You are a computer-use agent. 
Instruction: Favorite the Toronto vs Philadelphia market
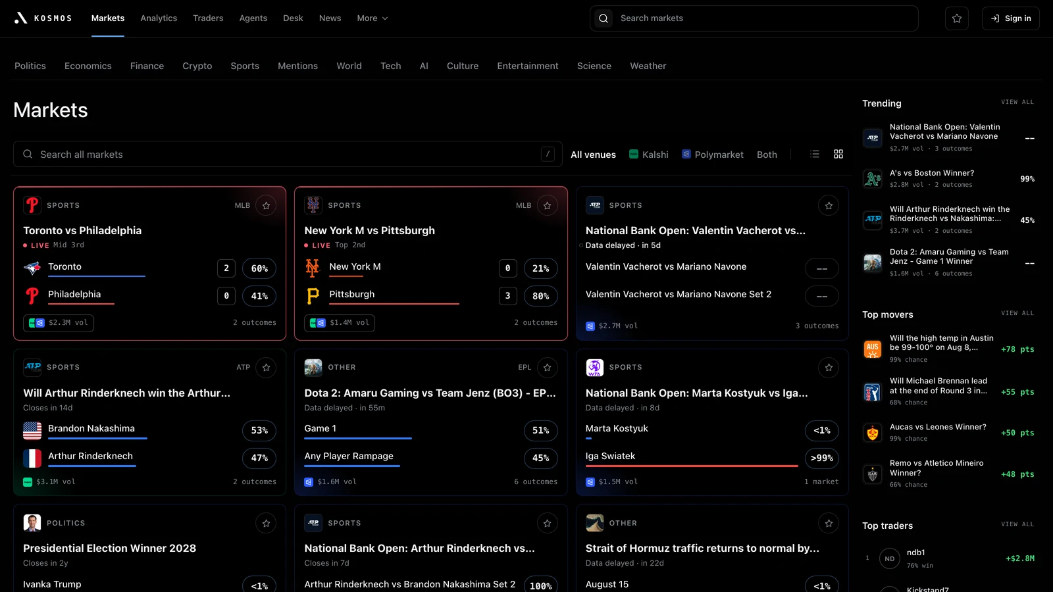click(266, 205)
